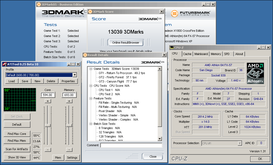Image resolution: width=273 pixels, height=165 pixels.
Task: Click the 55°C temperature reading in ATITool
Action: pyautogui.click(x=37, y=136)
